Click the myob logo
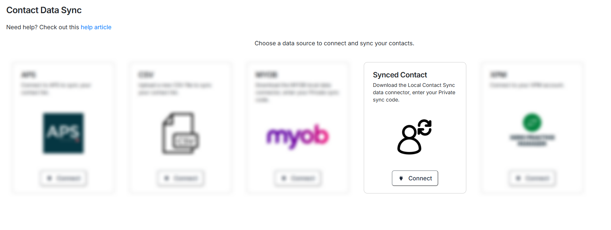 click(297, 136)
